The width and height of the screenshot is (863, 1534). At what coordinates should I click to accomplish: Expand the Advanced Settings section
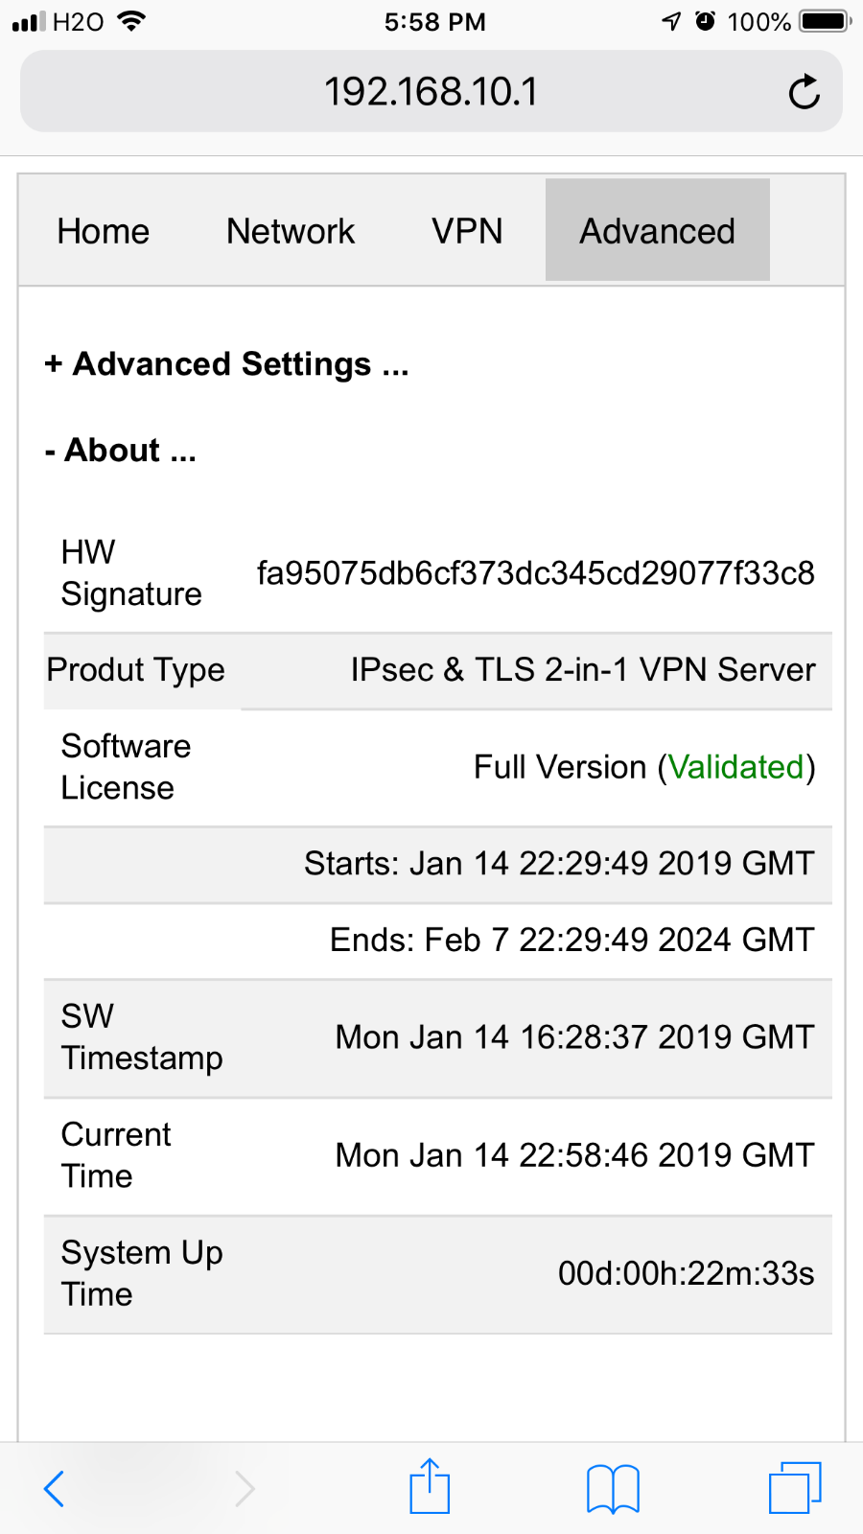[x=226, y=364]
